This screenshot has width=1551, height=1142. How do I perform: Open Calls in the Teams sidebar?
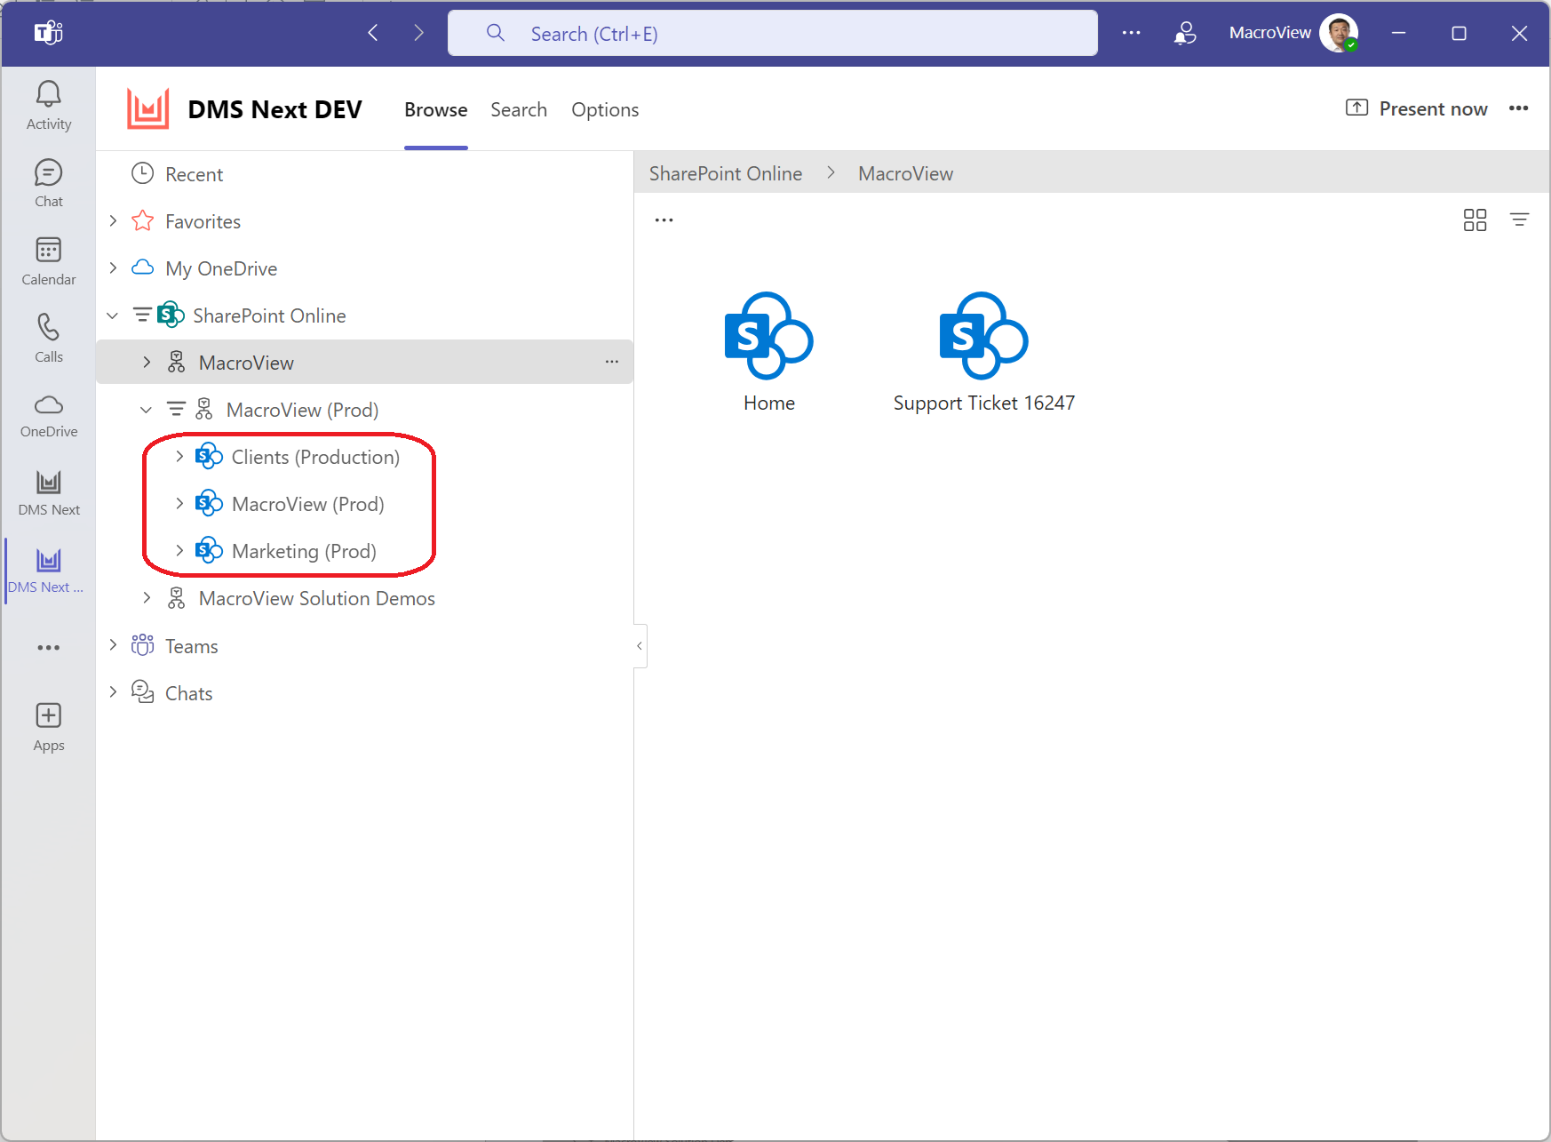(49, 339)
